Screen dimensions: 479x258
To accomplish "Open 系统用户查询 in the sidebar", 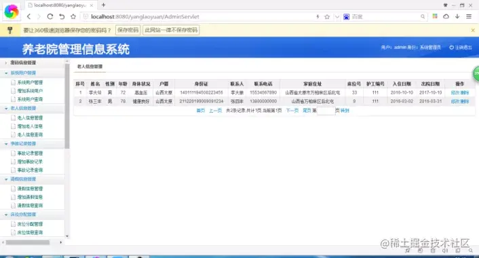I will (30, 99).
